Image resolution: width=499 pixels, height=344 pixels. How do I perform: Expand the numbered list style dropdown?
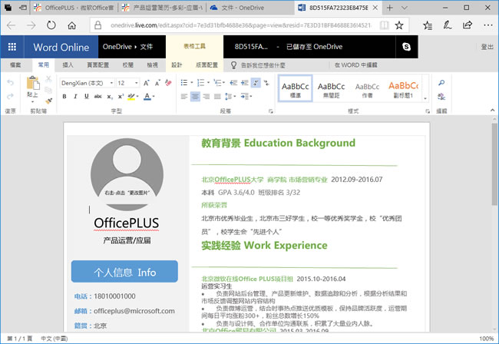(209, 83)
